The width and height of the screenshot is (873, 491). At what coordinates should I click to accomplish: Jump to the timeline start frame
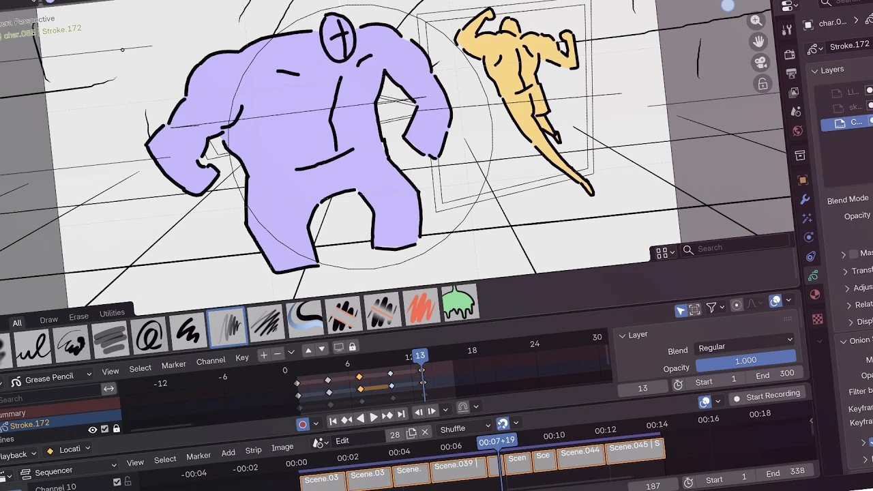(x=334, y=421)
